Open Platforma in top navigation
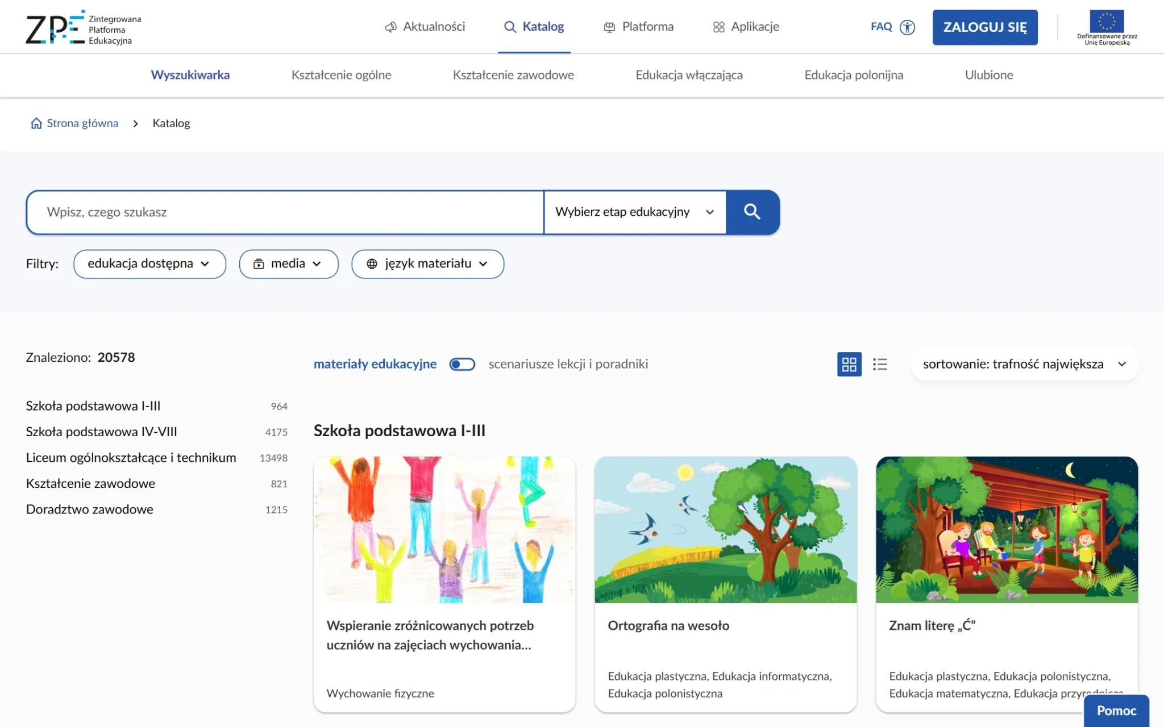 tap(638, 27)
